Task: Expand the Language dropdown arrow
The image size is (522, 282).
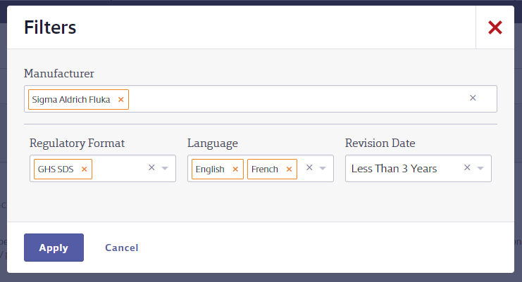Action: (323, 168)
